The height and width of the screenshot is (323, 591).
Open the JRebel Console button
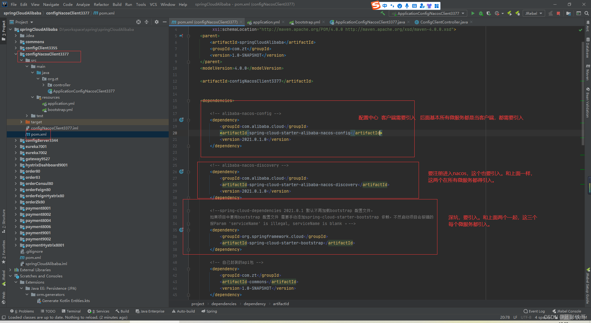tap(567, 311)
